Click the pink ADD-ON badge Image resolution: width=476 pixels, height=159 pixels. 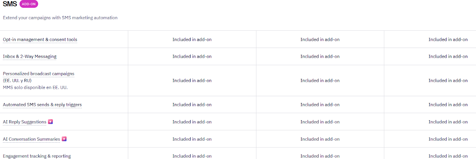[29, 4]
